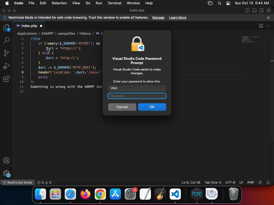This screenshot has width=274, height=205.
Task: Open the File menu
Action: coord(32,3)
